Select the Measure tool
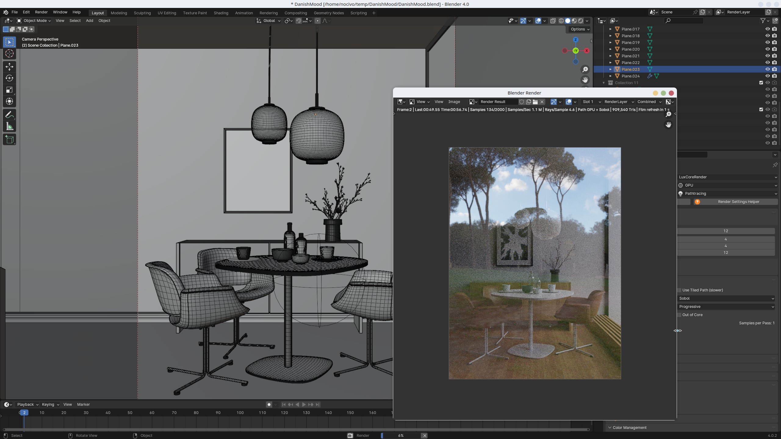The width and height of the screenshot is (781, 439). pos(9,127)
